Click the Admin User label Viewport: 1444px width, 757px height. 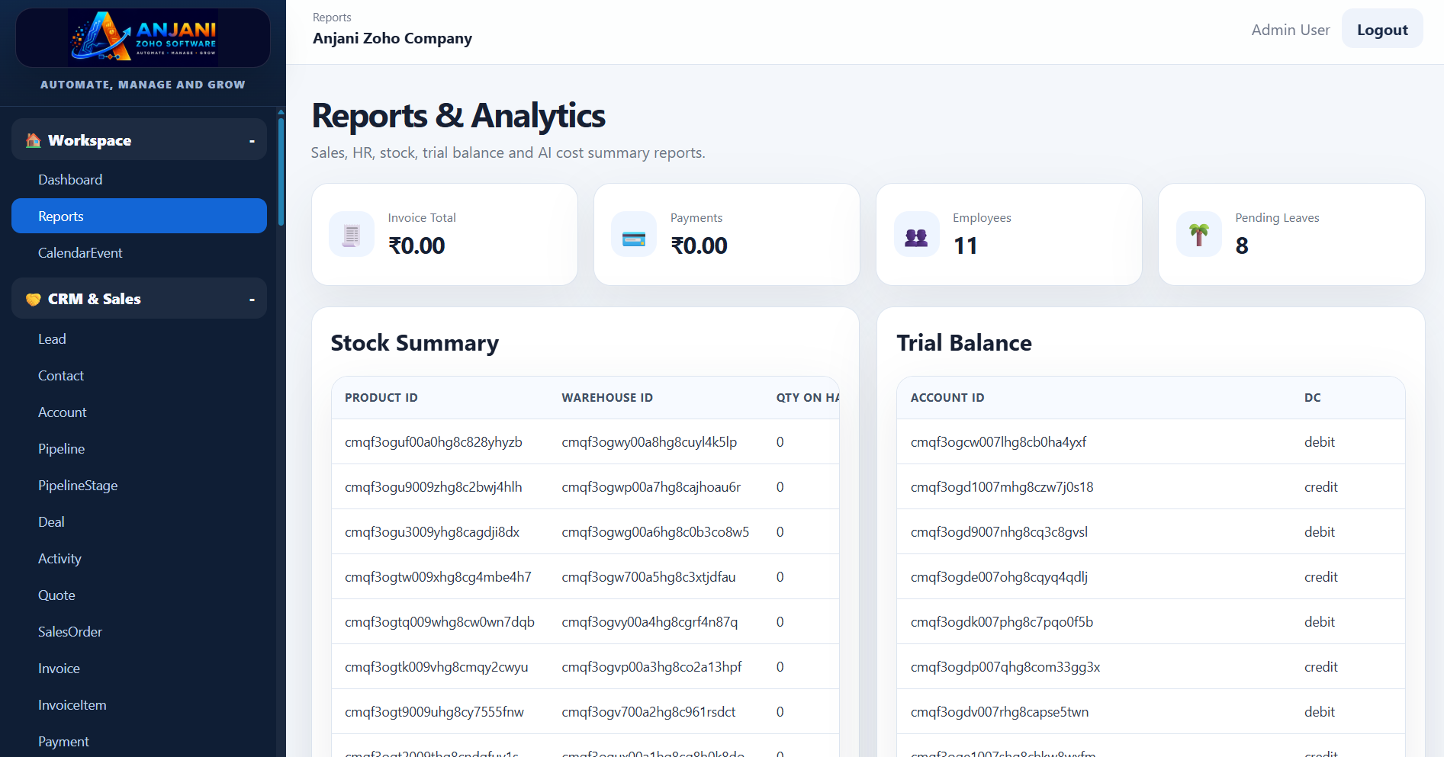[x=1291, y=30]
